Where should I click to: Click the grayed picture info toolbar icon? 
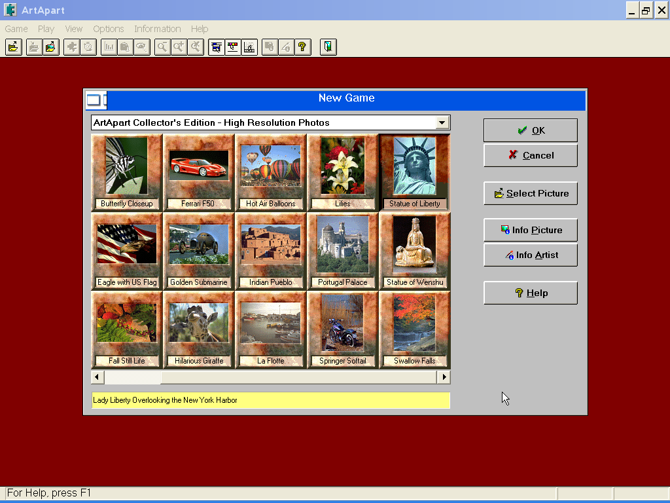point(270,47)
